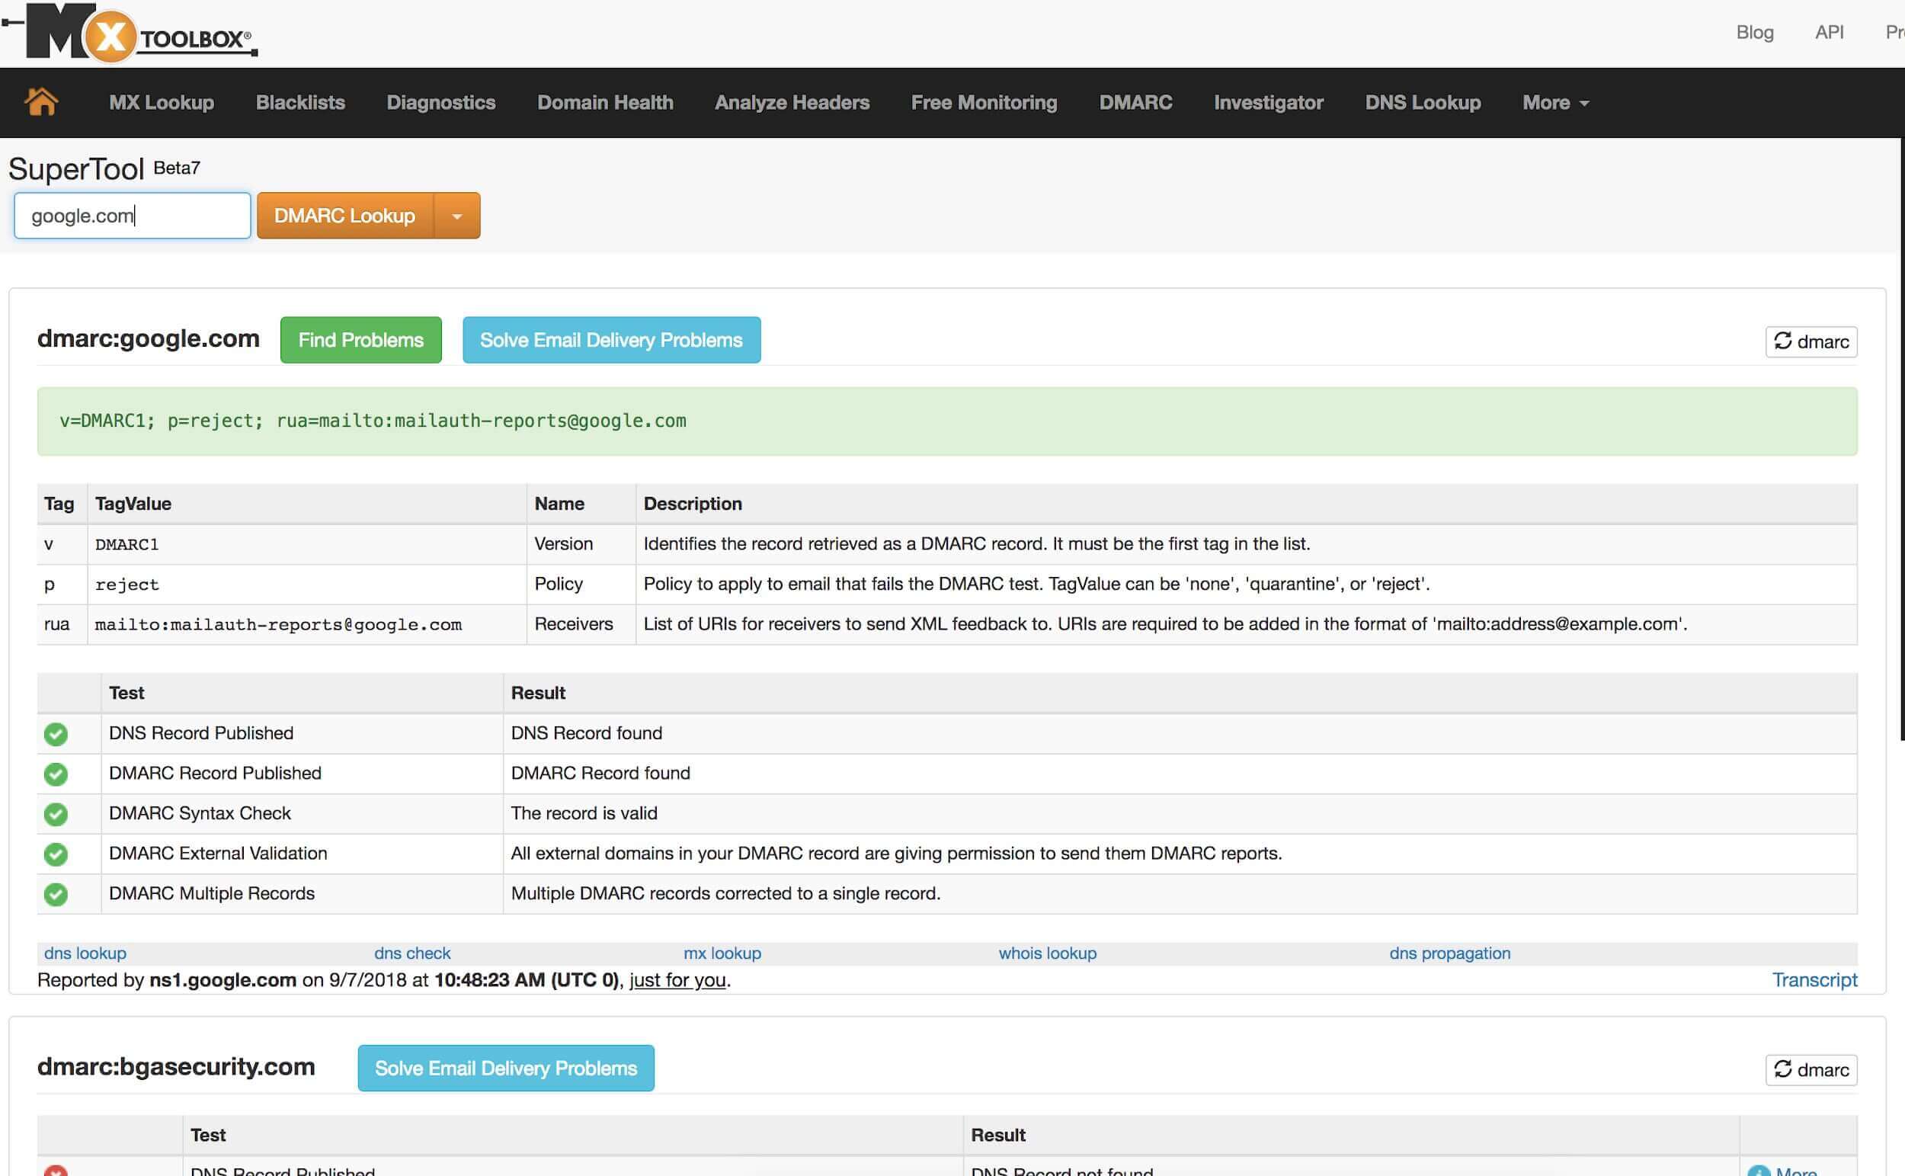Open DMARC in navigation bar
1905x1176 pixels.
[x=1135, y=103]
